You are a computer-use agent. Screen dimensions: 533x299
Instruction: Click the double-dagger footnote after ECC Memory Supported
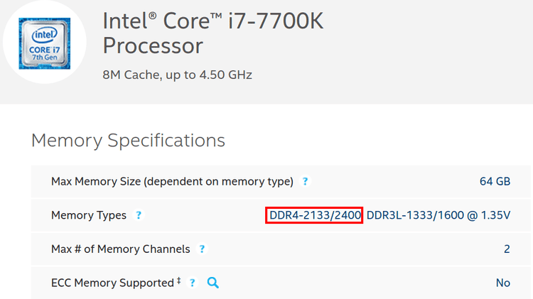click(178, 281)
